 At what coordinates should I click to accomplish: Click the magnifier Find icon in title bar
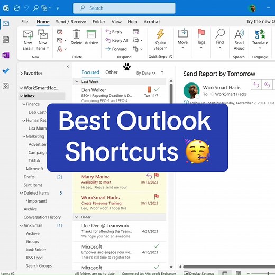[x=35, y=8]
